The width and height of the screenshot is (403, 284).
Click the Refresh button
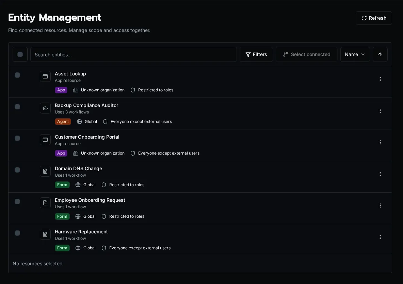point(374,18)
